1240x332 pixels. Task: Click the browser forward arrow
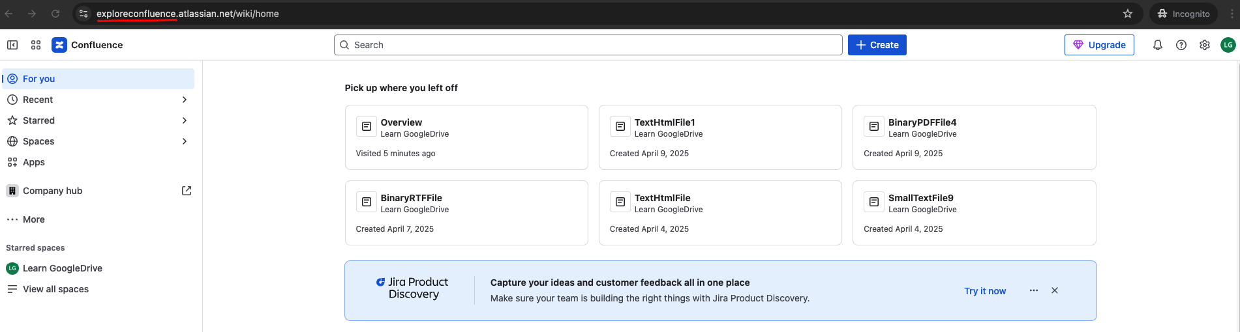click(32, 14)
